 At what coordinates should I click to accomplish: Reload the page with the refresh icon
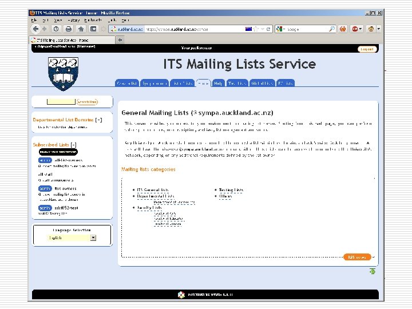click(268, 29)
